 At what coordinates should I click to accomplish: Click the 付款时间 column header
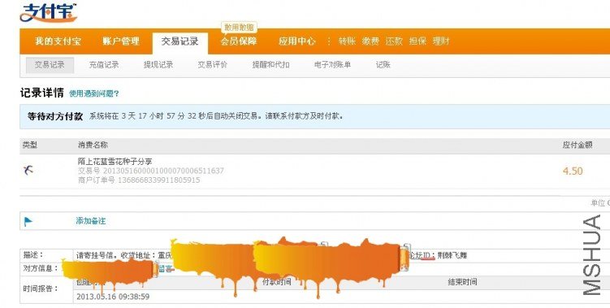(x=277, y=282)
